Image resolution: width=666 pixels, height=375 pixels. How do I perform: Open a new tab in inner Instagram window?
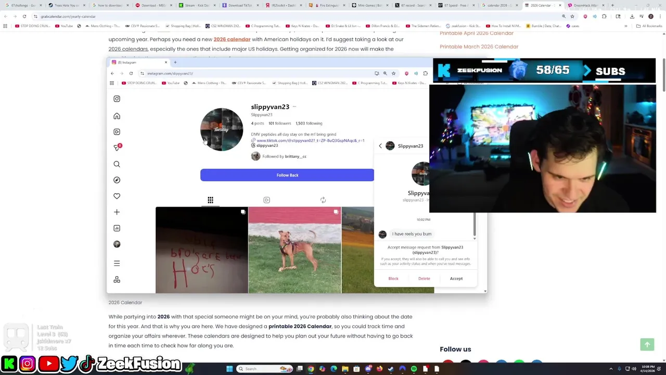click(175, 63)
